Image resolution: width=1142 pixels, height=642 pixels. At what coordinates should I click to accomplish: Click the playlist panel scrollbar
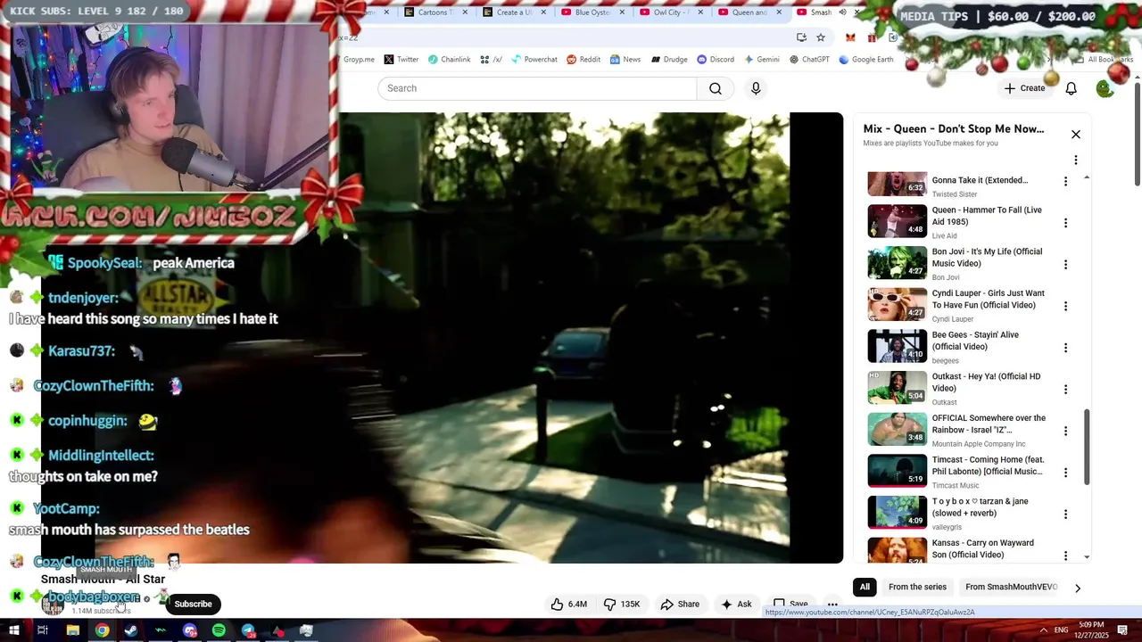(x=1087, y=446)
